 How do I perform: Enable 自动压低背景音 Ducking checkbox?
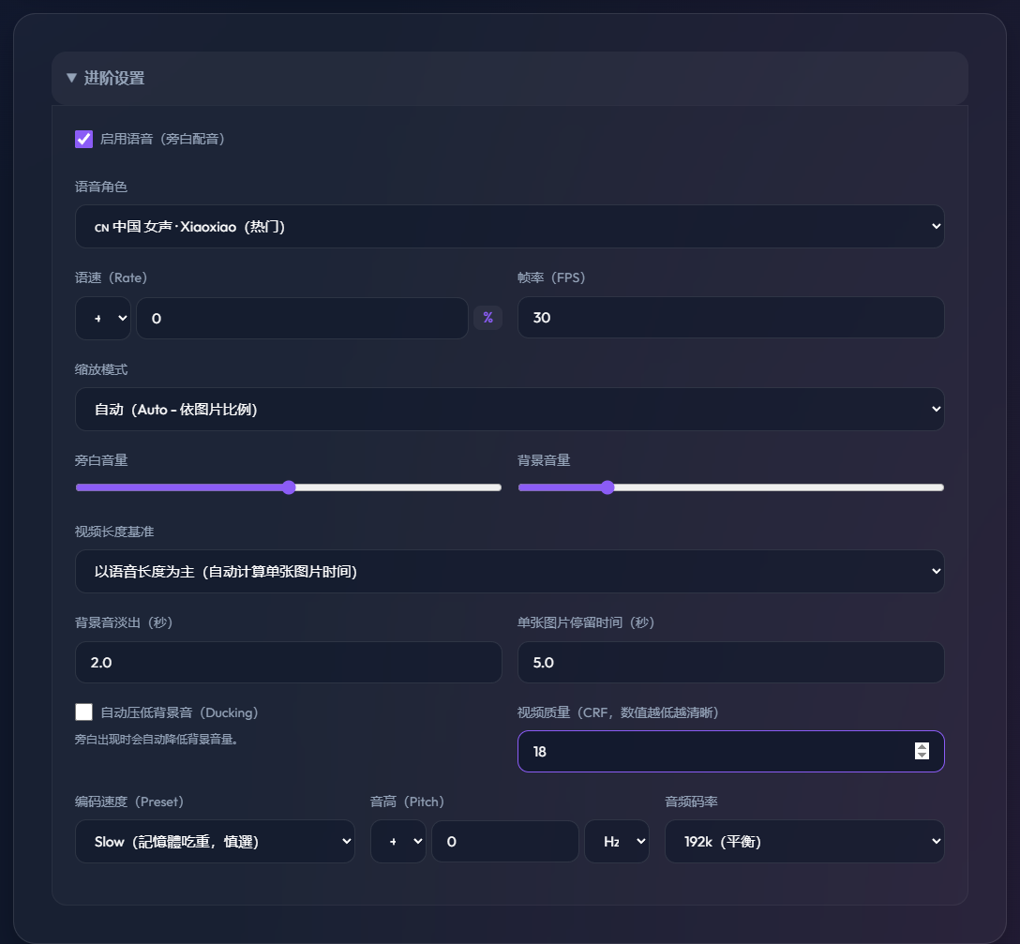point(84,712)
